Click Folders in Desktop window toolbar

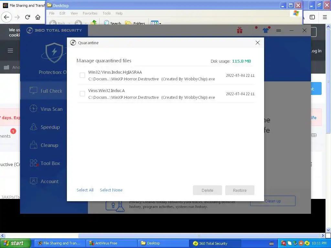point(135,23)
